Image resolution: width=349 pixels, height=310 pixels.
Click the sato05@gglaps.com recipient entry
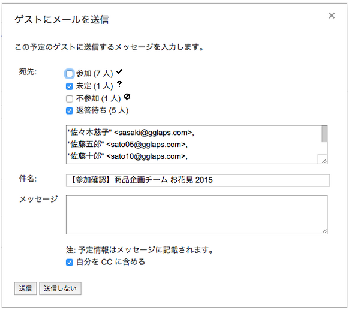pyautogui.click(x=128, y=145)
